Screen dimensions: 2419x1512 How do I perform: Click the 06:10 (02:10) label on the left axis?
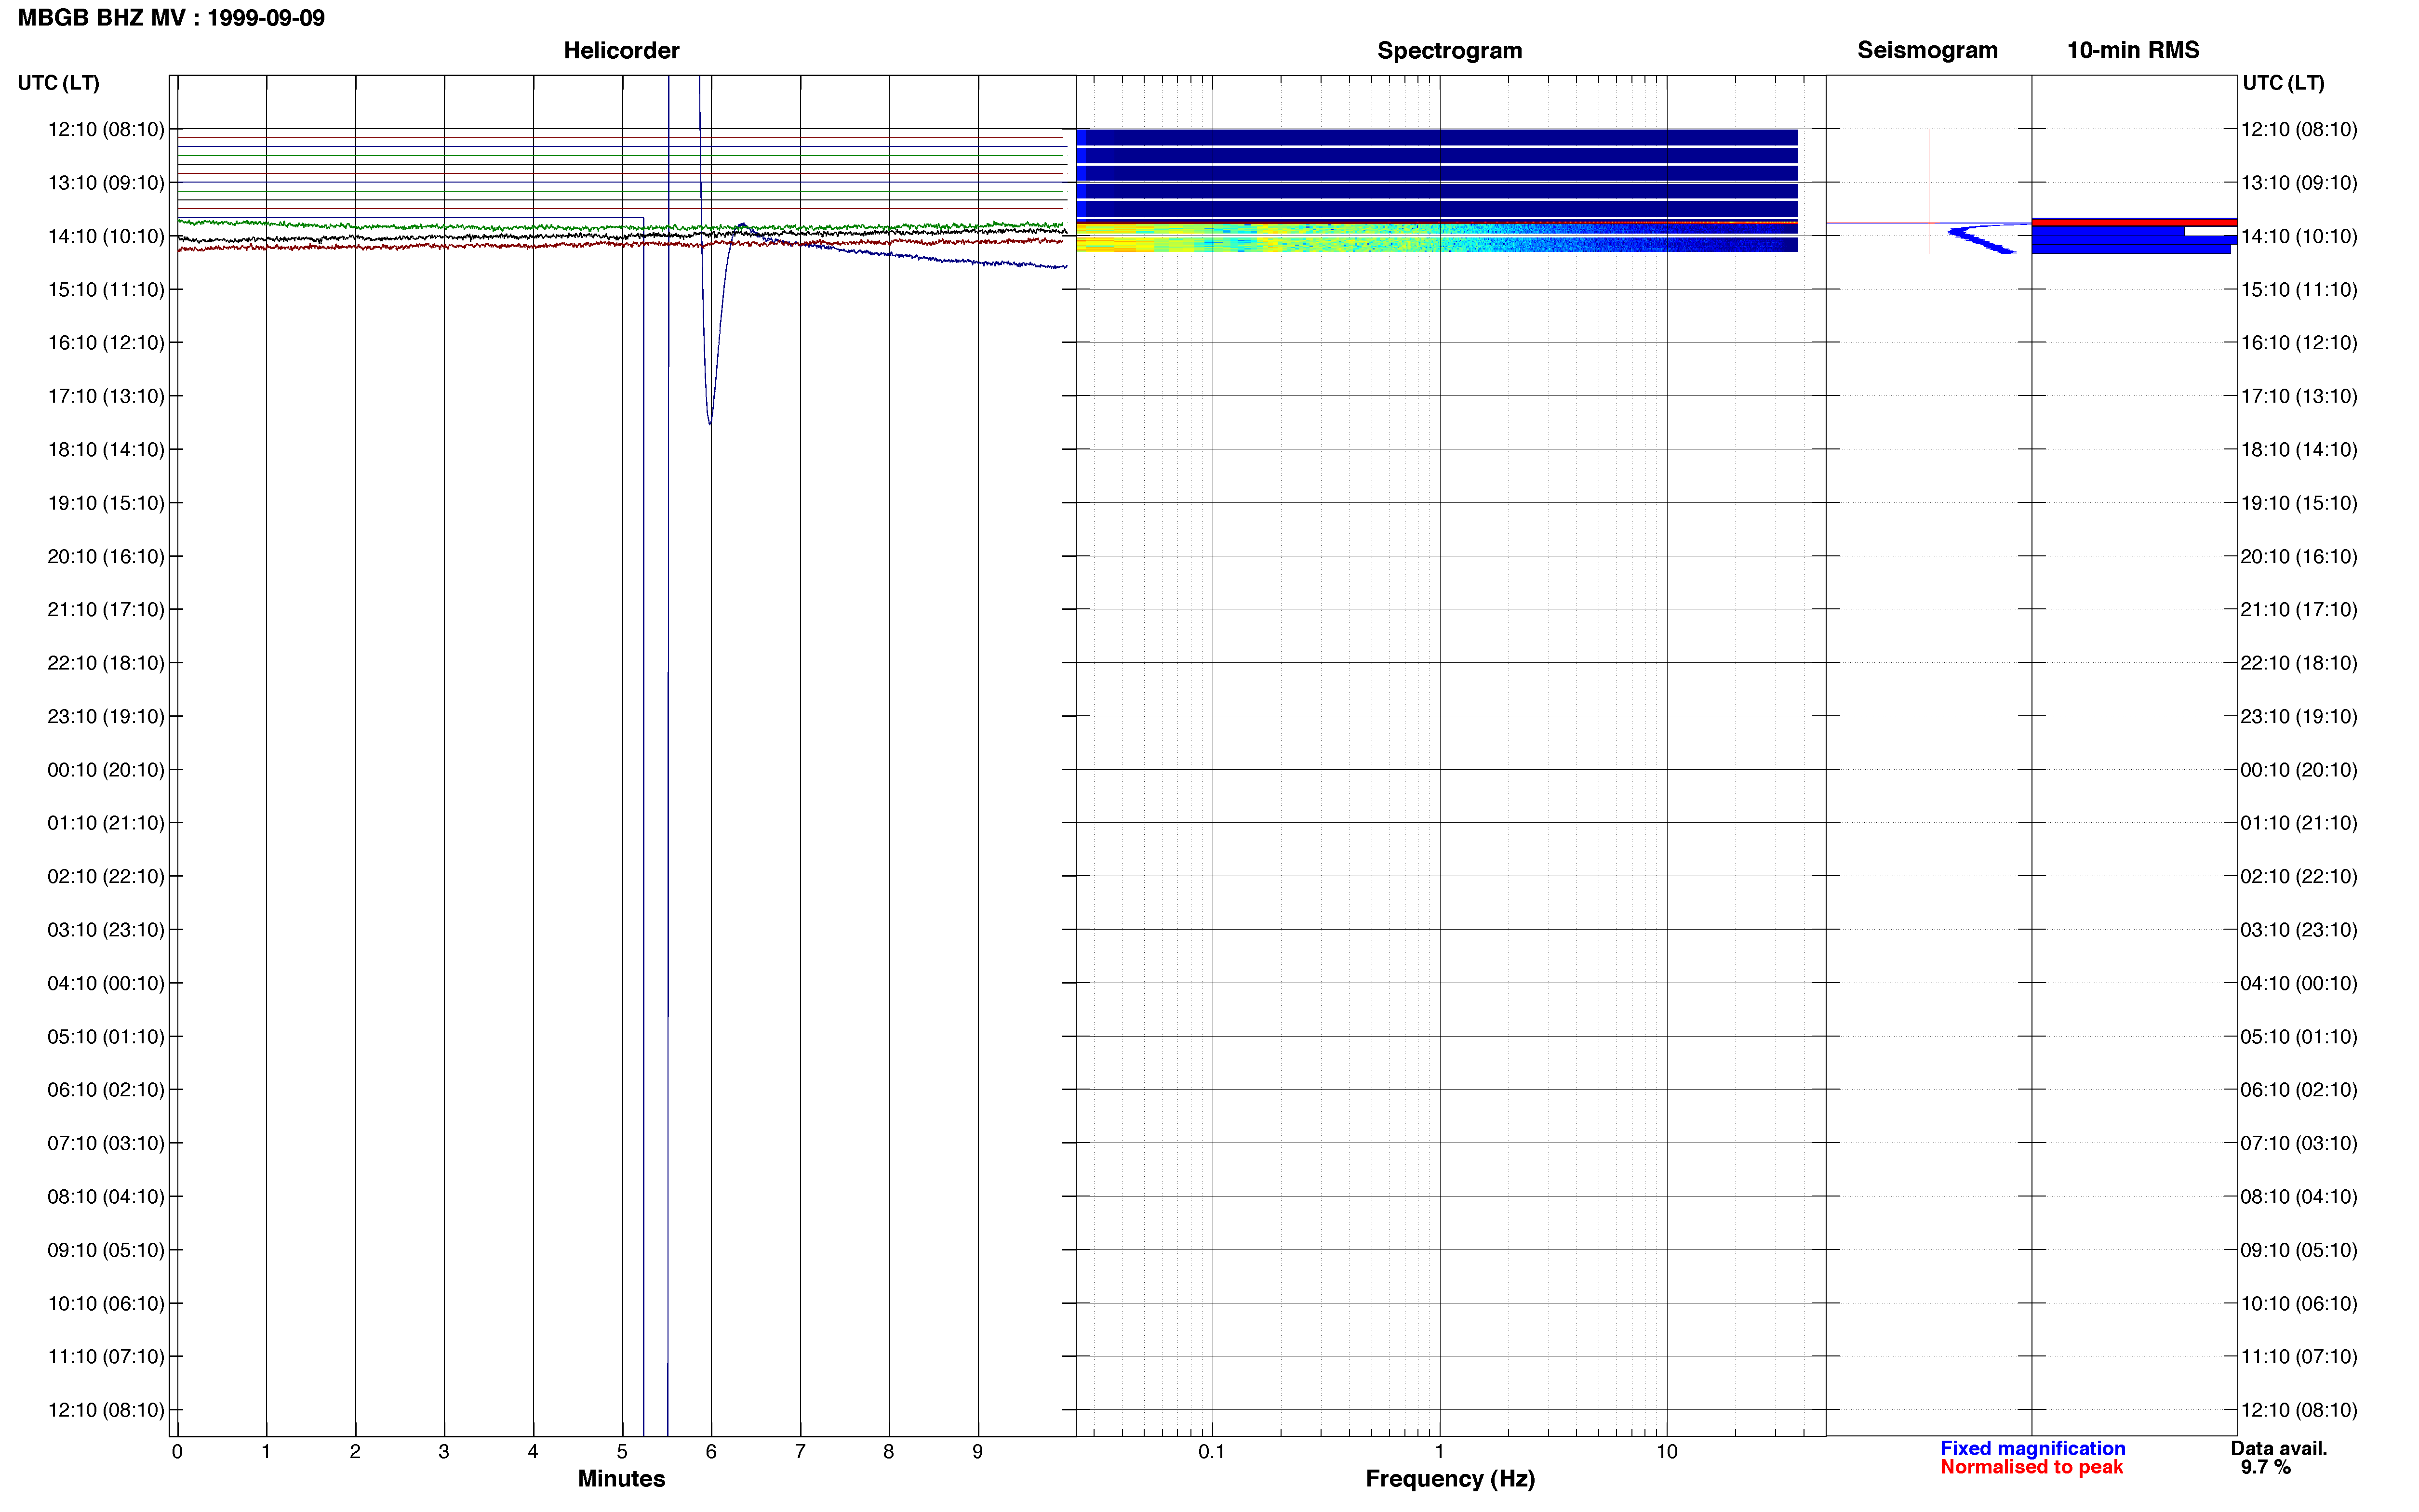[x=106, y=1090]
